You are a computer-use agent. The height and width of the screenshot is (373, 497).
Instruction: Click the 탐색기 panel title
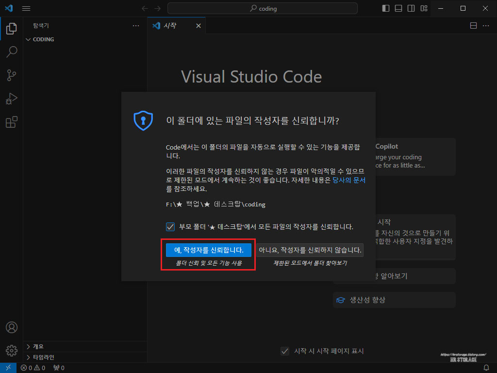pos(41,26)
